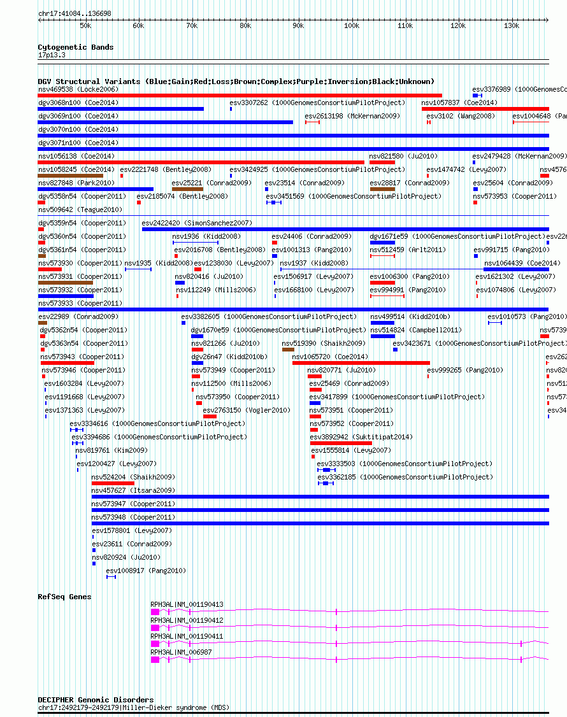Screen dimensions: 567x717
Task: Click chr17:41084..136698 coordinate label
Action: point(75,14)
